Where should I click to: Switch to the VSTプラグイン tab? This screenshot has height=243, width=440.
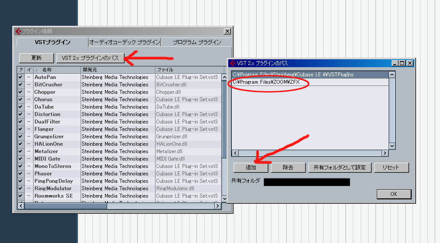click(52, 42)
